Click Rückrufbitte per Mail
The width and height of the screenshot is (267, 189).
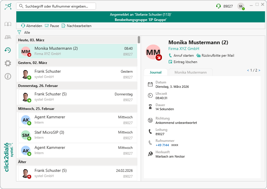pyautogui.click(x=215, y=56)
